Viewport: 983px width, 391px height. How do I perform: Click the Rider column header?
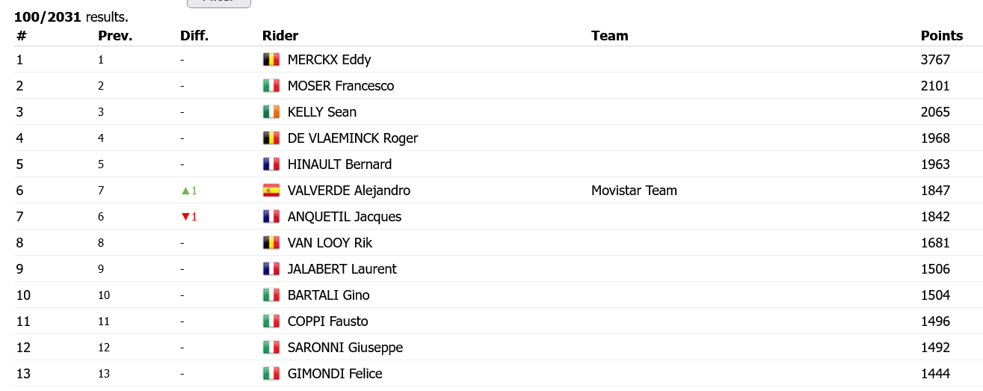280,36
